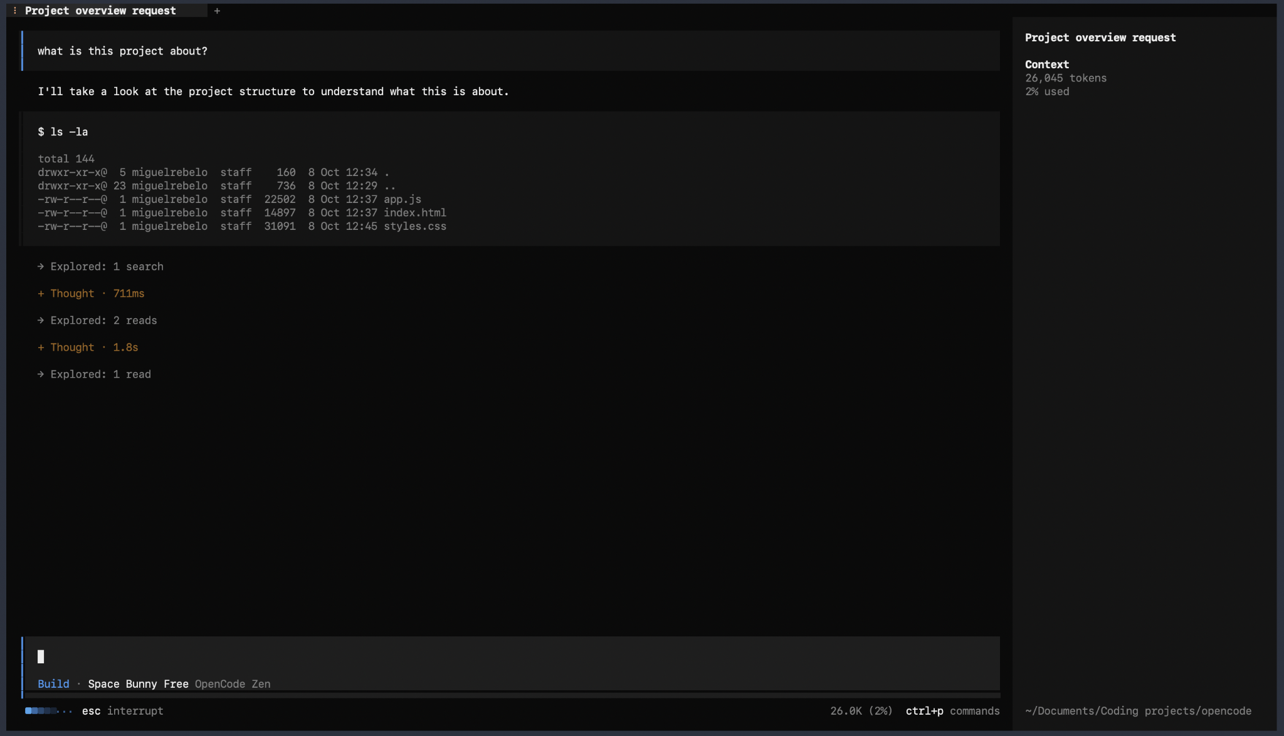Screen dimensions: 1284x736
Task: Click the working directory path
Action: [1138, 711]
